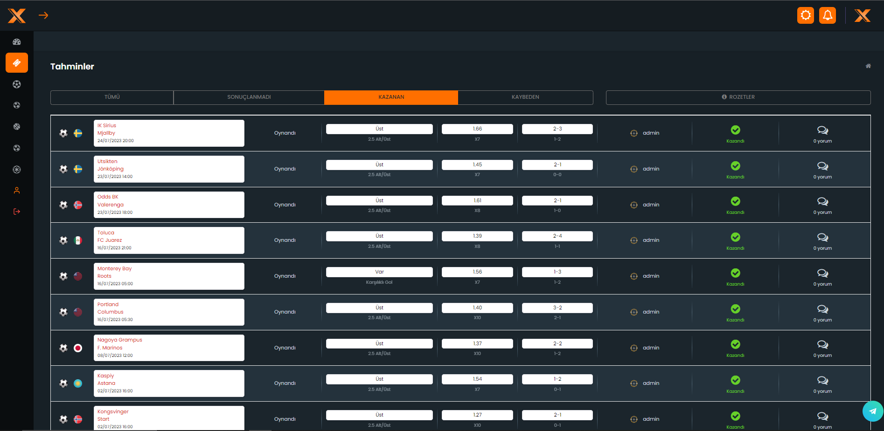The width and height of the screenshot is (884, 431).
Task: Click the comment icon for IK Sirius match
Action: click(822, 130)
